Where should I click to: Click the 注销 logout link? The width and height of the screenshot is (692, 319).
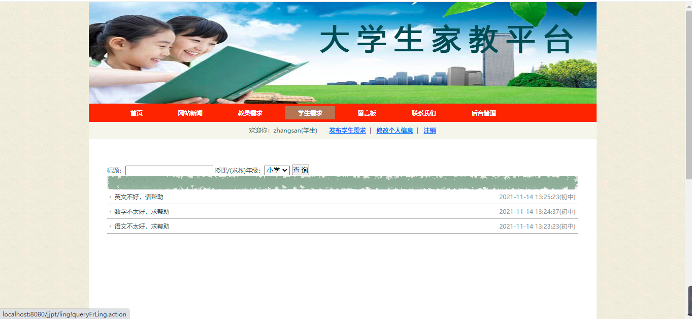(x=430, y=131)
